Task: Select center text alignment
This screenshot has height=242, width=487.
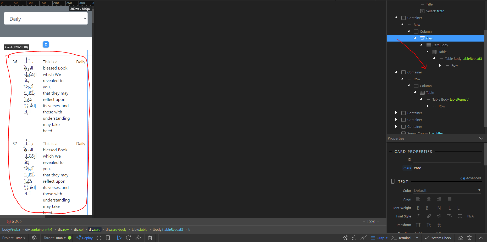Action: pyautogui.click(x=429, y=199)
